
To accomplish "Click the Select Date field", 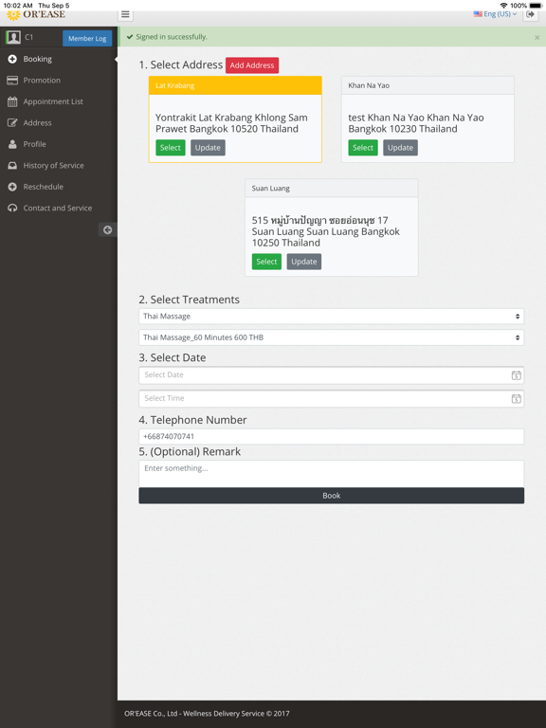I will [x=331, y=375].
